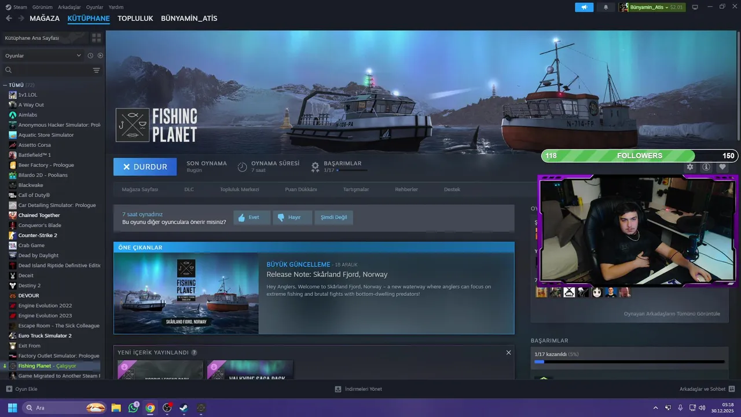Open Puan Dükkânı tab
Image resolution: width=741 pixels, height=417 pixels.
[x=301, y=189]
